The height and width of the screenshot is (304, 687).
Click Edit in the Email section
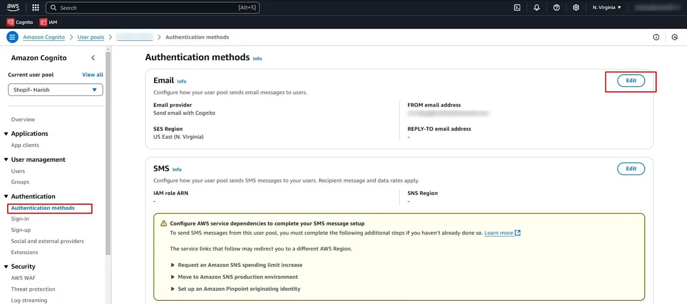(631, 81)
